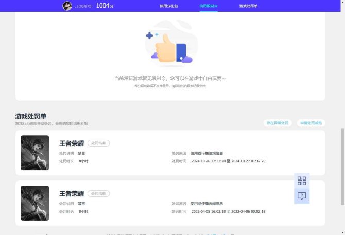Click 处罚结束 badge on 2024 penalty card

(x=98, y=143)
